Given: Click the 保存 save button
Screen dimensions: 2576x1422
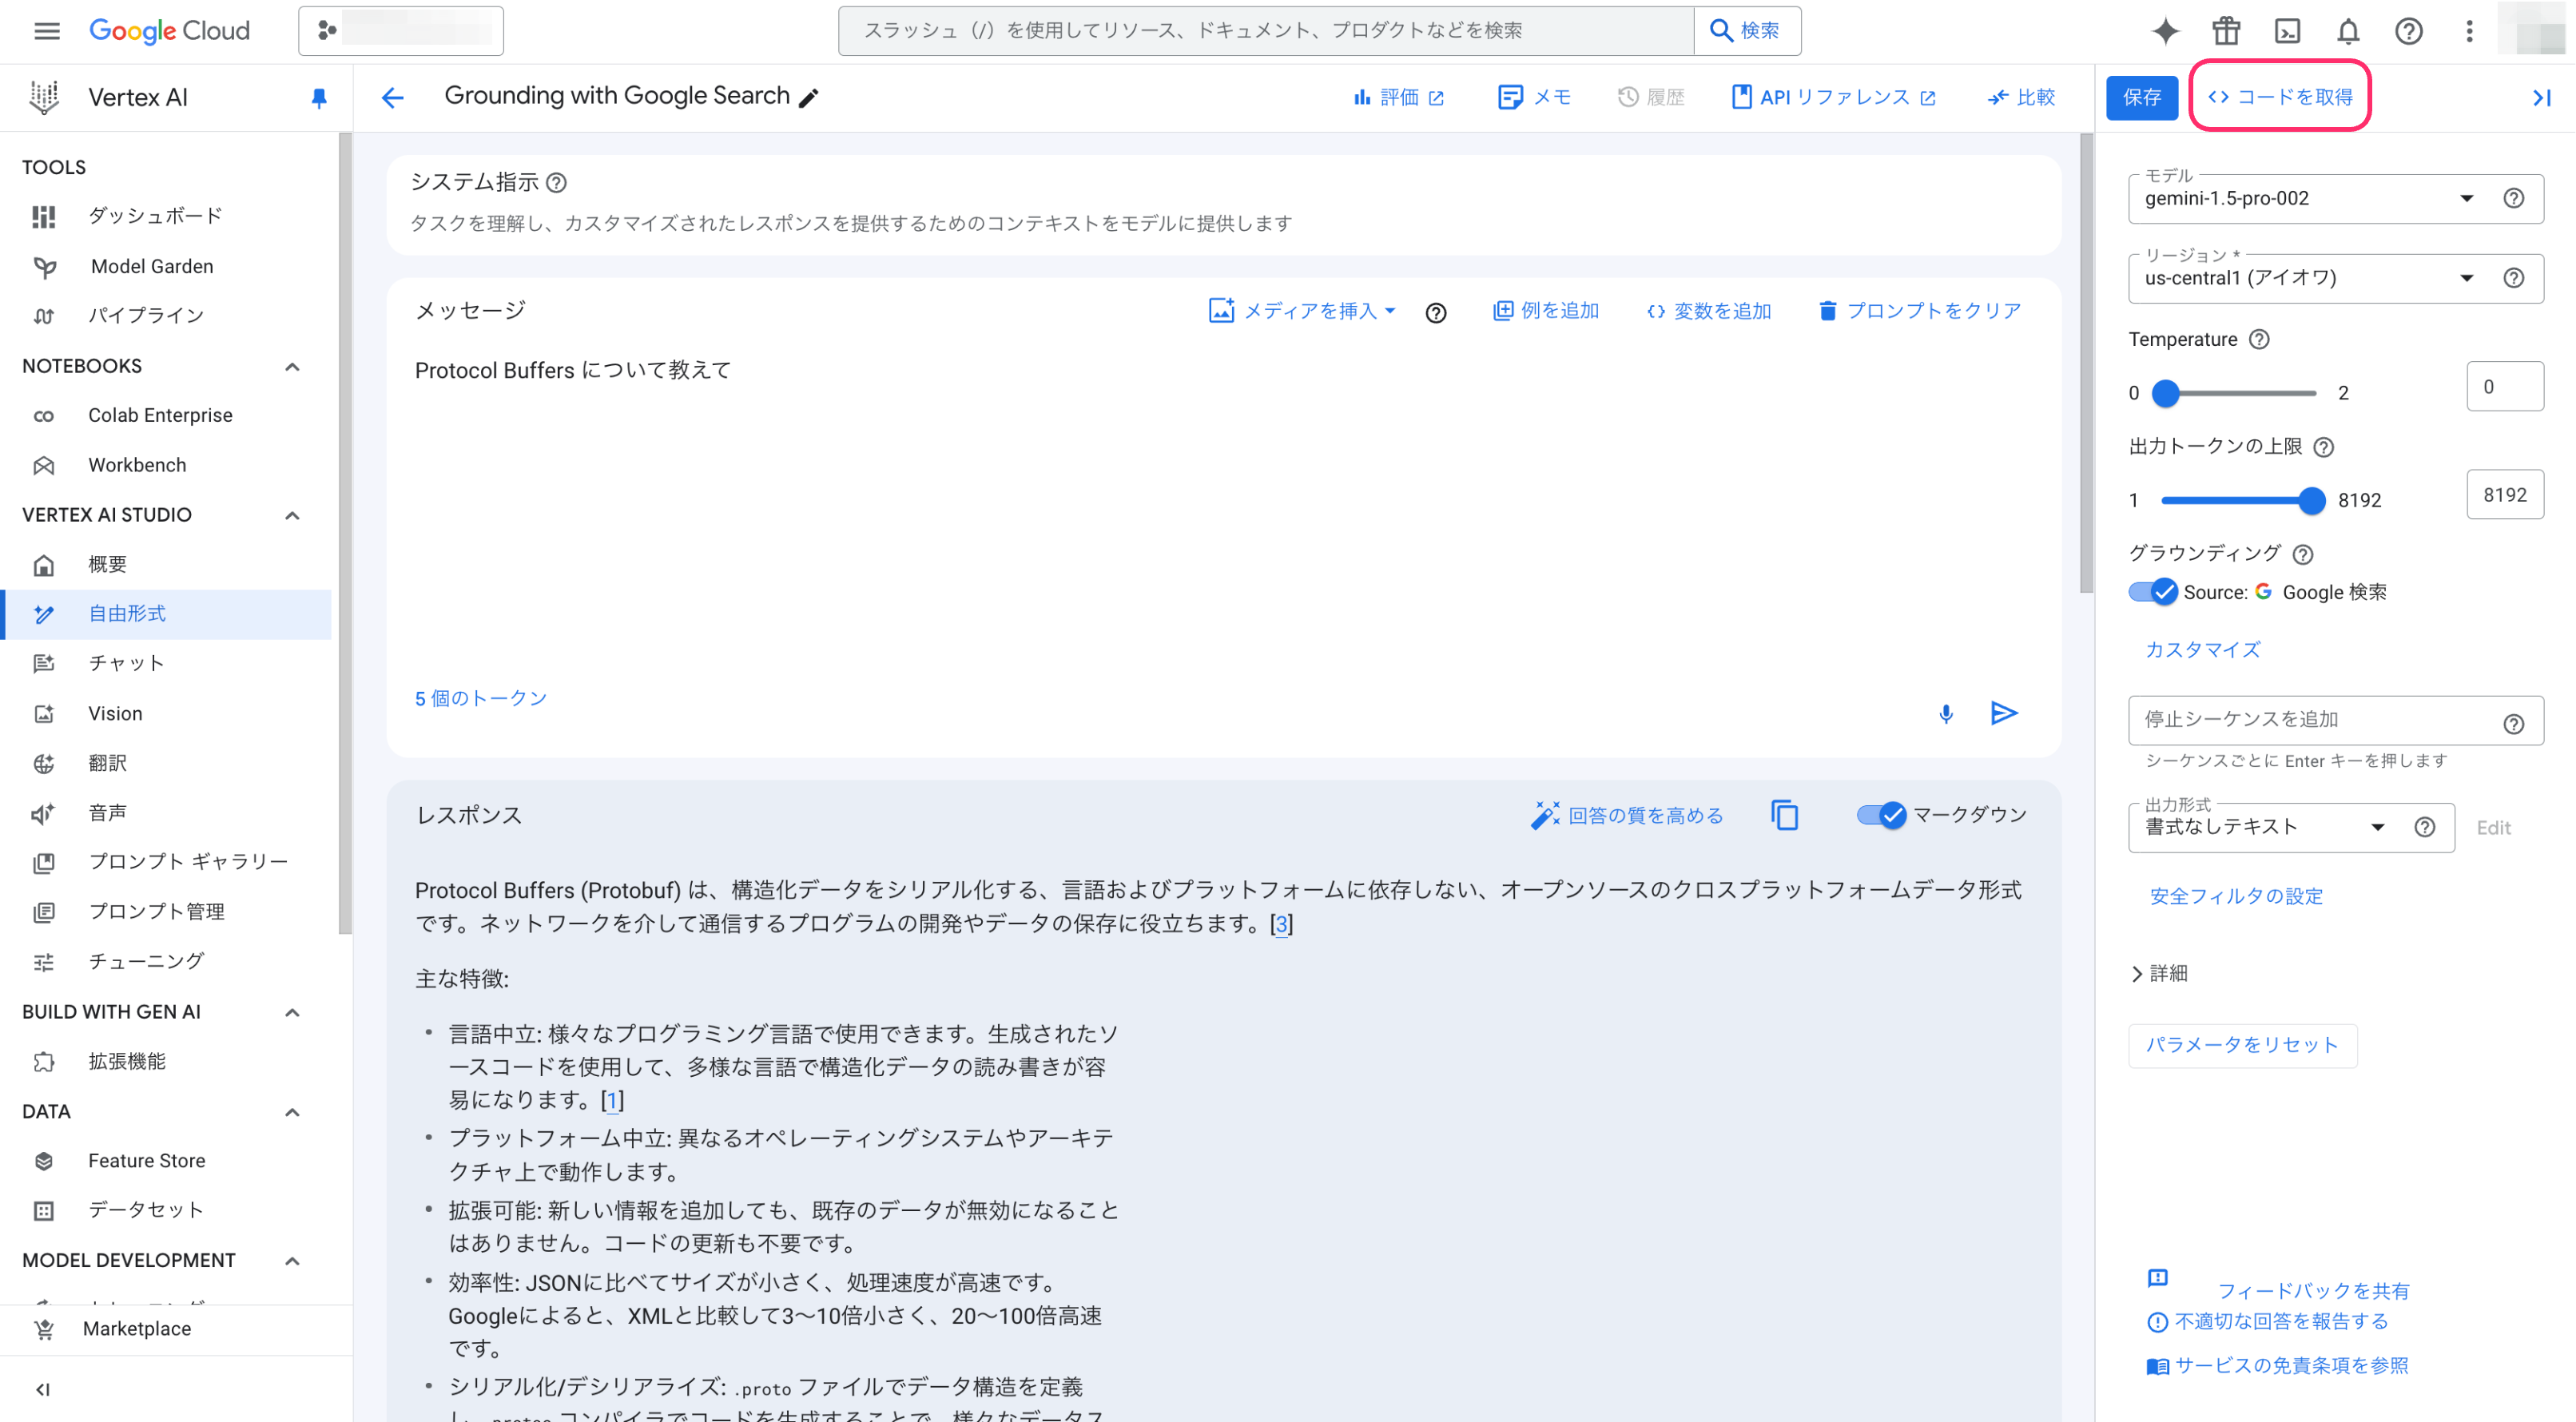Looking at the screenshot, I should pos(2141,97).
